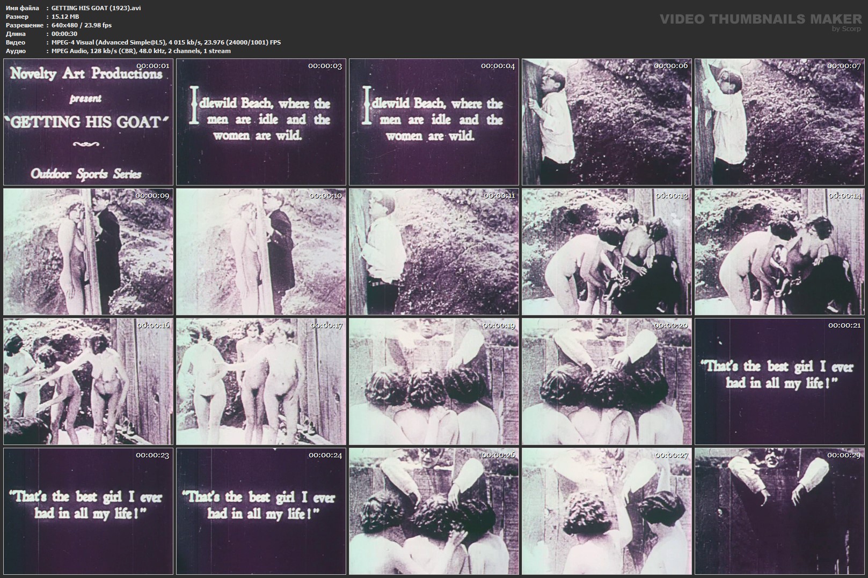Screen dimensions: 868x578
Task: Click the 'Размер' label
Action: pyautogui.click(x=17, y=17)
